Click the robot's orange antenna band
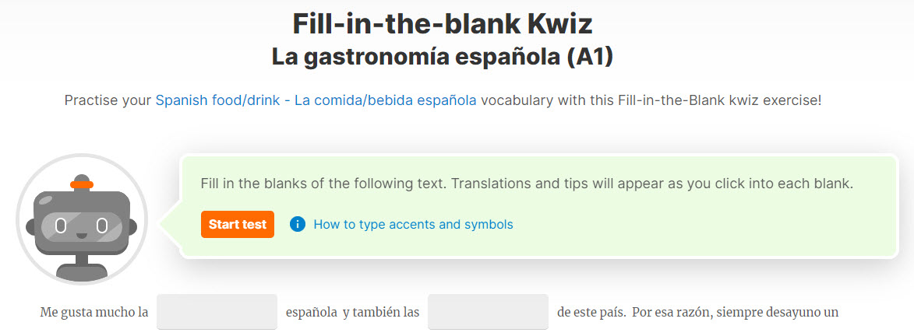Image resolution: width=914 pixels, height=336 pixels. 82,185
